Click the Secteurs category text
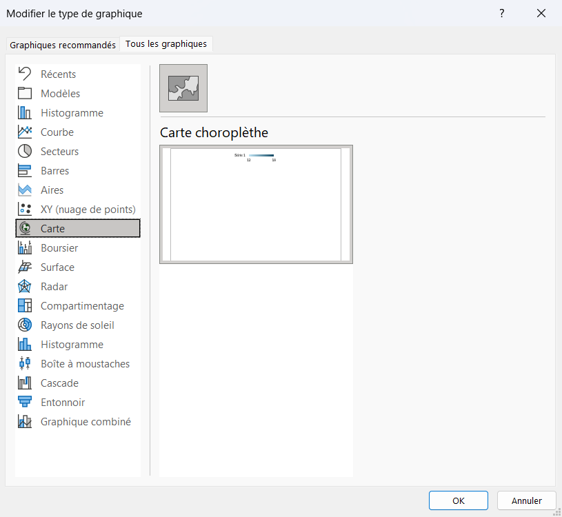 point(59,152)
